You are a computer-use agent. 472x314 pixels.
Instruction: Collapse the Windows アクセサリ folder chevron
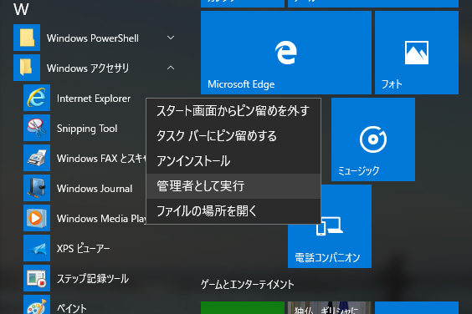(171, 68)
